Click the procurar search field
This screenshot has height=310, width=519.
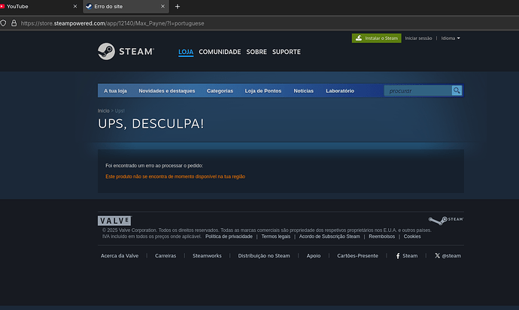[417, 91]
